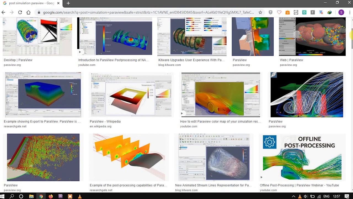The height and width of the screenshot is (199, 353).
Task: Open the gray shield question-mark extension
Action: [x=271, y=12]
